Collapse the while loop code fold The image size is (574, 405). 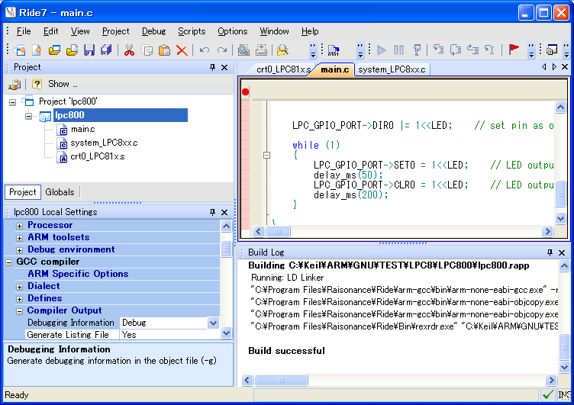coord(266,155)
